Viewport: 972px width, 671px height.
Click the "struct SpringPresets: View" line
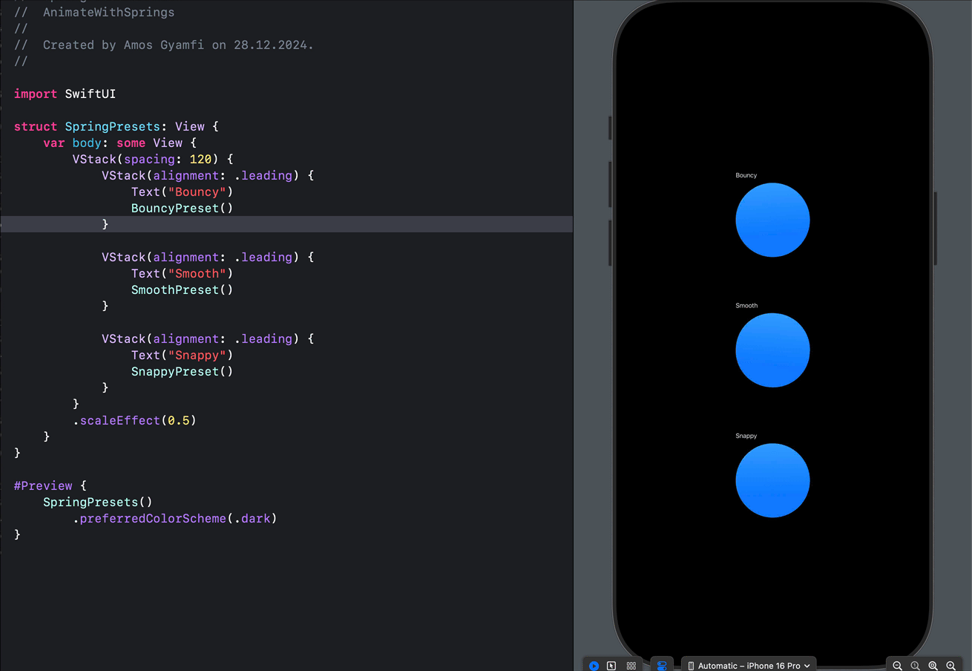116,127
